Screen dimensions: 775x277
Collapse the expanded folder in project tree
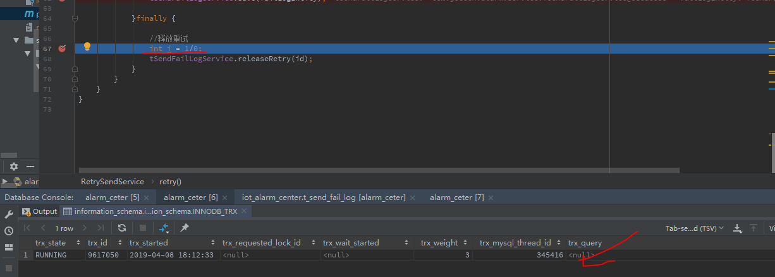pyautogui.click(x=17, y=40)
